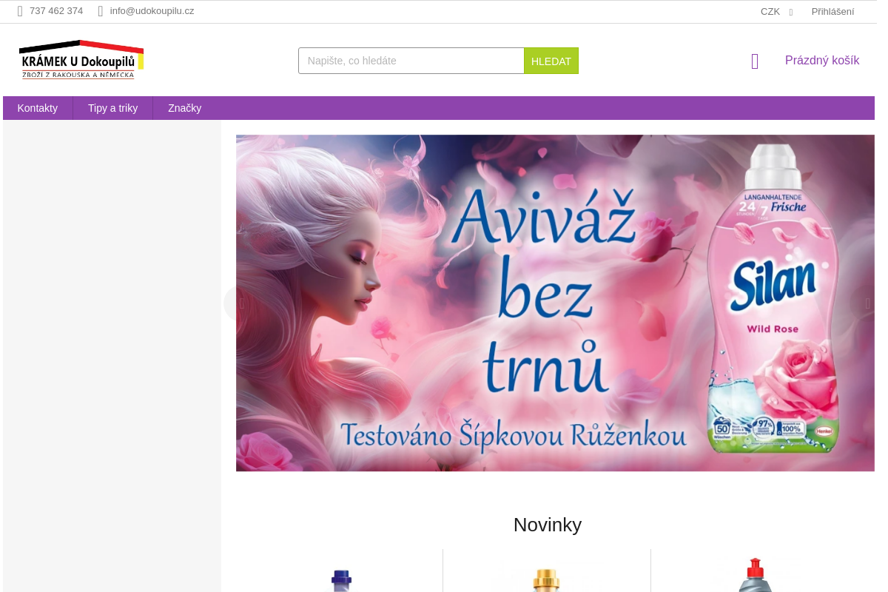Screen dimensions: 888x592
Task: Open the CZK currency dropdown
Action: 776,12
